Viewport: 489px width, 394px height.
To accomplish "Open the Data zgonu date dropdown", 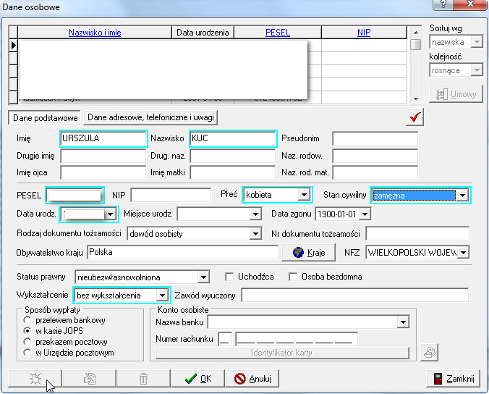I will pyautogui.click(x=365, y=214).
